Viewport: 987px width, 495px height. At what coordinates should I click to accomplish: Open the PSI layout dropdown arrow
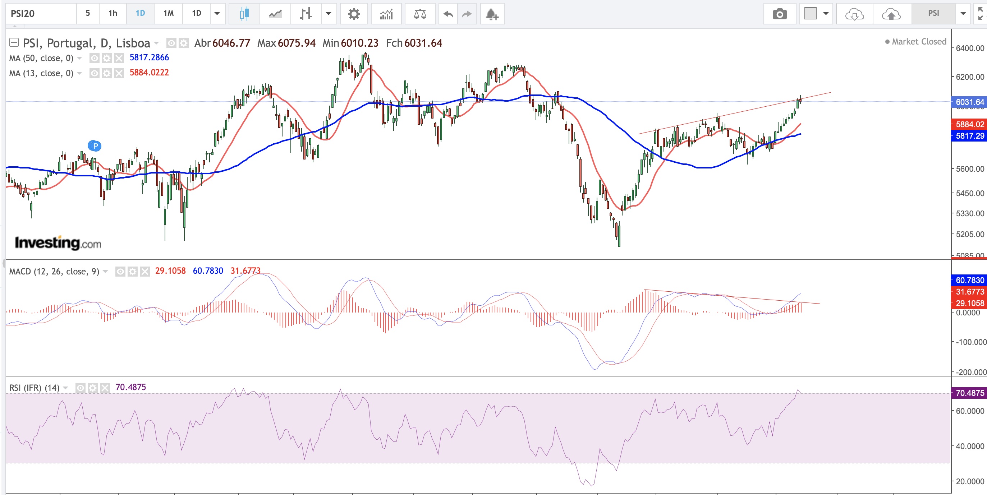(963, 13)
